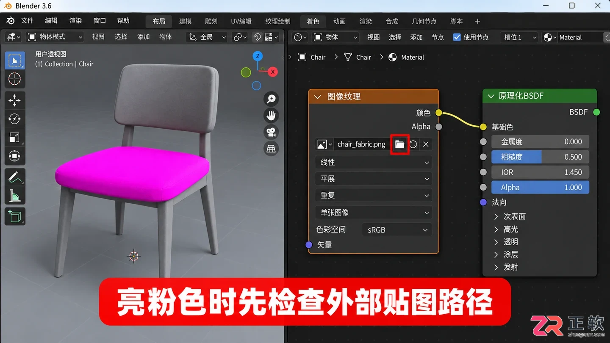Image resolution: width=610 pixels, height=343 pixels.
Task: Reload chair_fabric.png with the refresh icon
Action: click(x=413, y=144)
